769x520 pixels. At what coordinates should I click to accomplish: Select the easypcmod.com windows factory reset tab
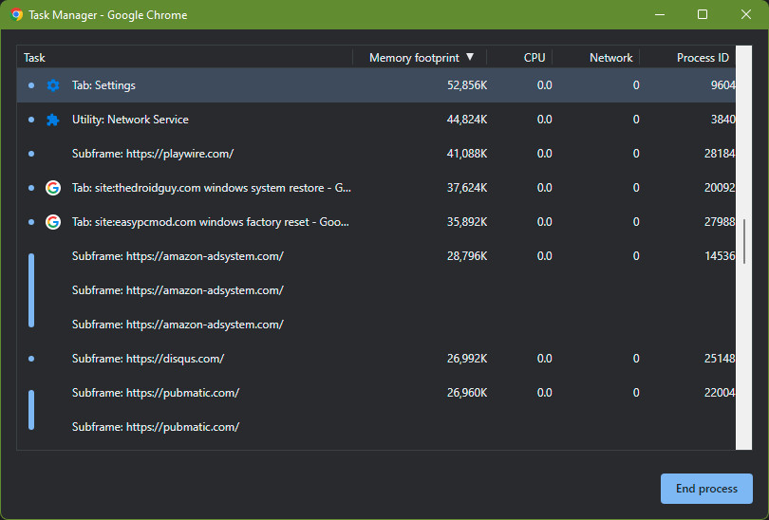(x=376, y=222)
